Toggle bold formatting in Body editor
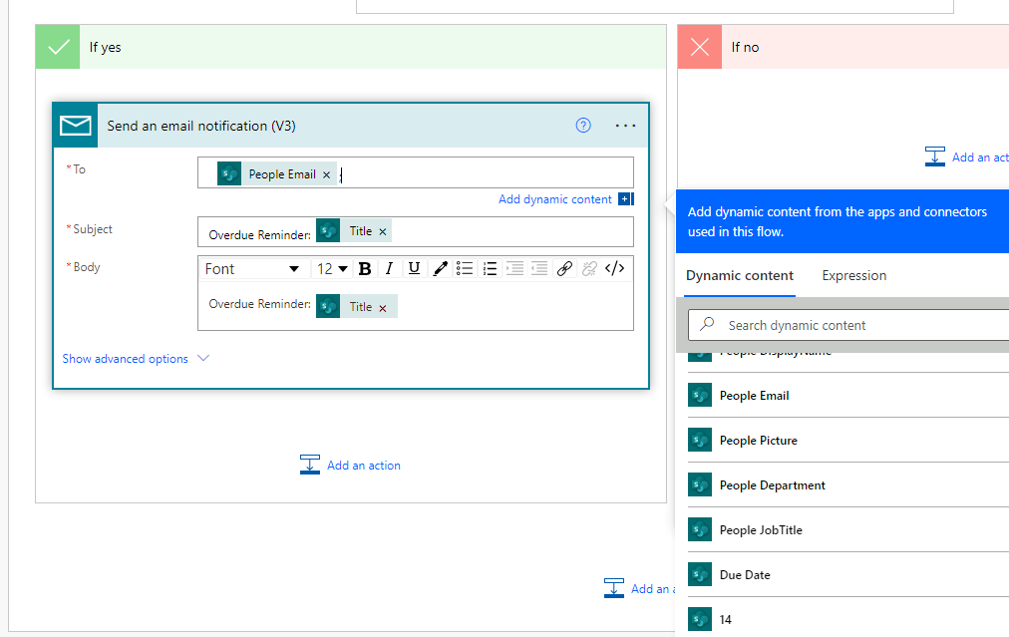The width and height of the screenshot is (1009, 637). pos(365,269)
